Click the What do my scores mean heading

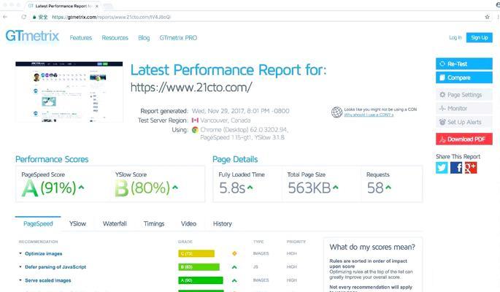pyautogui.click(x=372, y=247)
